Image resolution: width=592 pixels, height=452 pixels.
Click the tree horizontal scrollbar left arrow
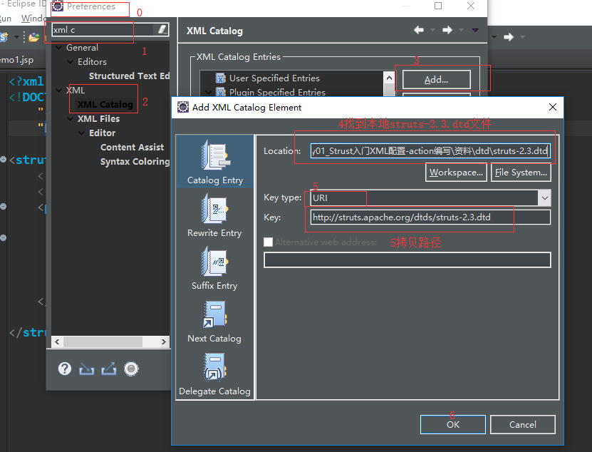pos(57,342)
